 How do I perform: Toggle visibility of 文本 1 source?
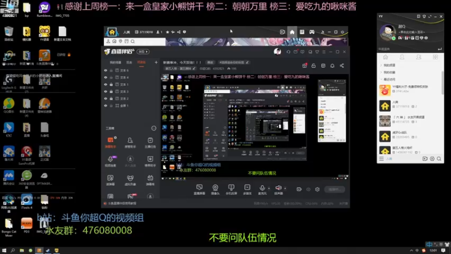point(105,84)
